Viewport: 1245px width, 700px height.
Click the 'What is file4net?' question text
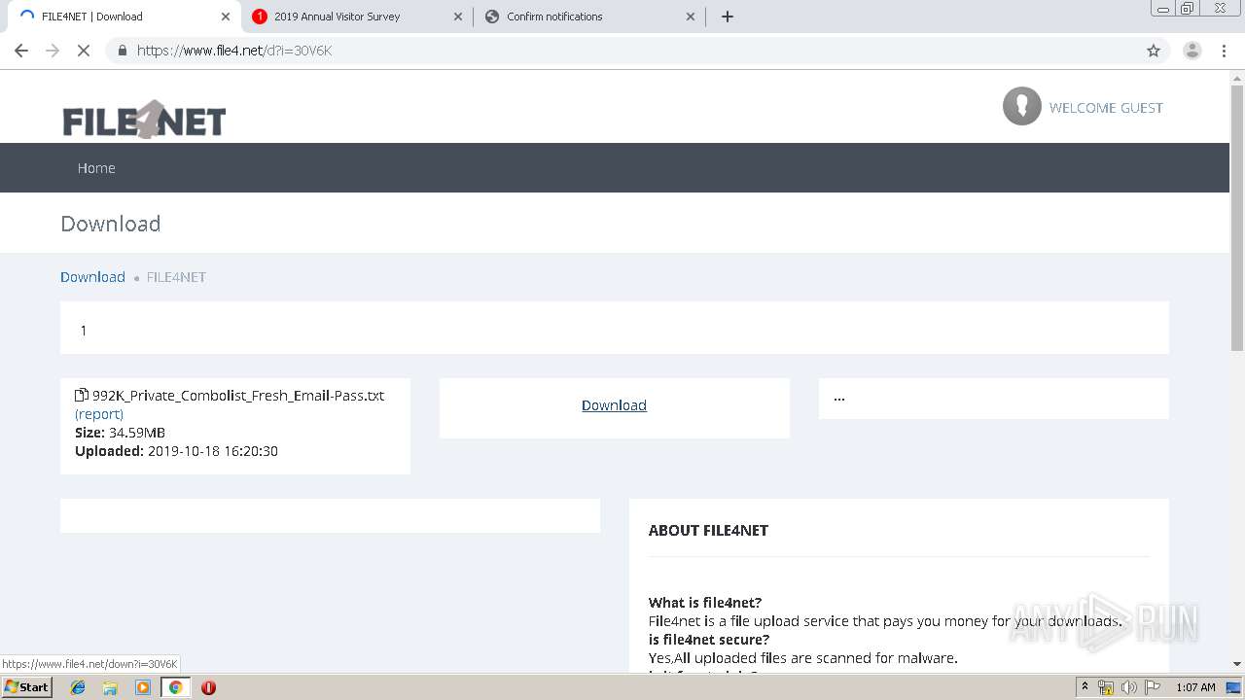(705, 603)
